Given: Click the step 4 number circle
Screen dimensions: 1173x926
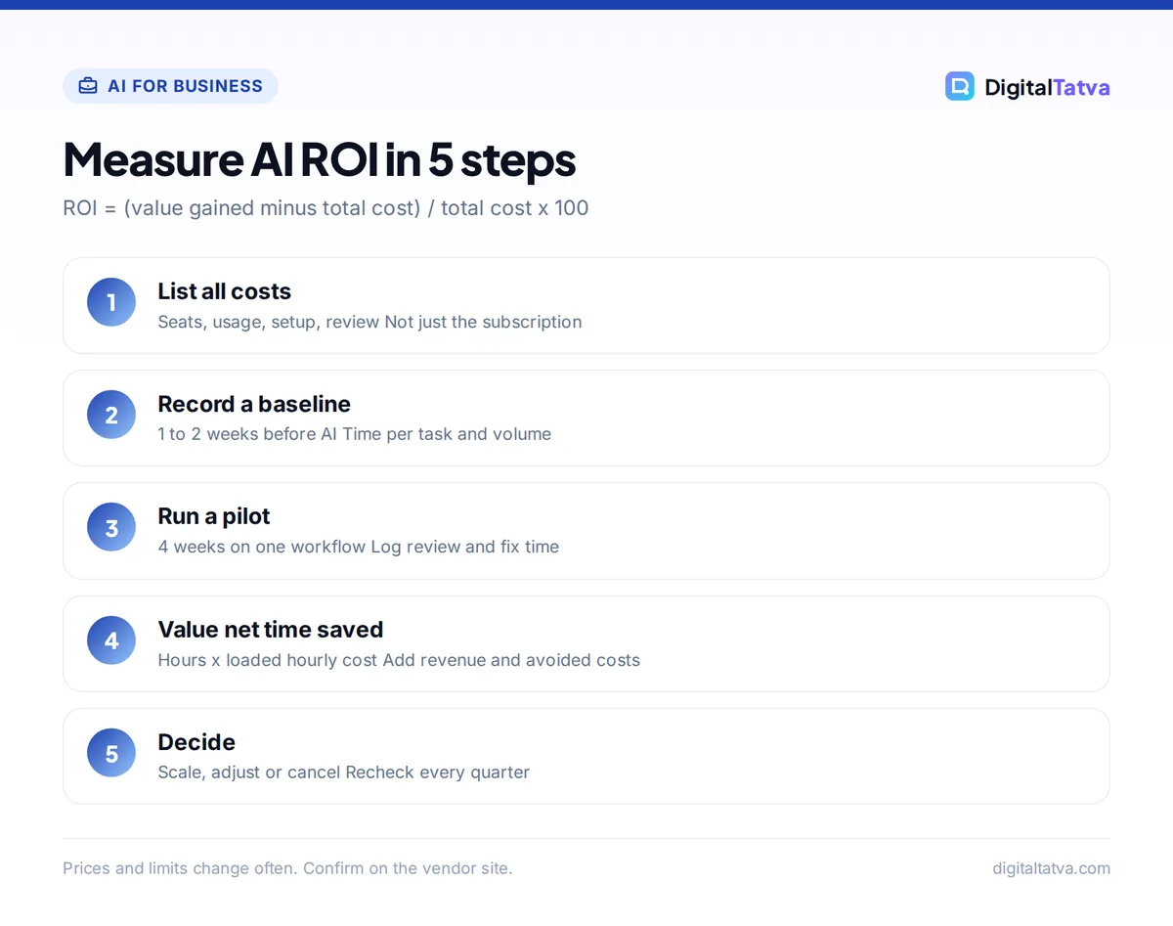Looking at the screenshot, I should pyautogui.click(x=111, y=640).
